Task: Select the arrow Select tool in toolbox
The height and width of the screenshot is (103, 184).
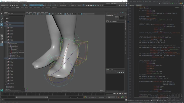Action: (x=2, y=14)
